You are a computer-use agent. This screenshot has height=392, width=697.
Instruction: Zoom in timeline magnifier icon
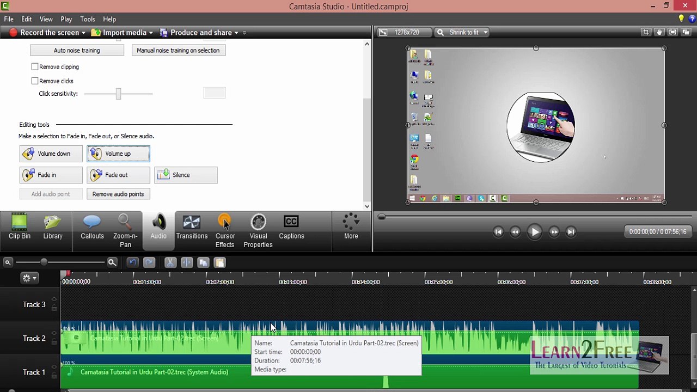pyautogui.click(x=112, y=263)
